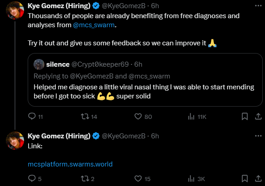Share the Link tweet via share icon
Screen dimensions: 265x186
(x=258, y=179)
